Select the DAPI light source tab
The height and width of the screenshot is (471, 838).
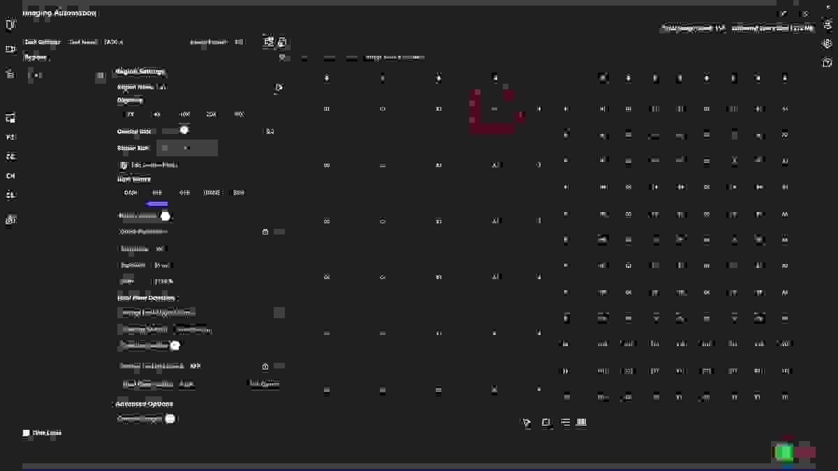[131, 193]
